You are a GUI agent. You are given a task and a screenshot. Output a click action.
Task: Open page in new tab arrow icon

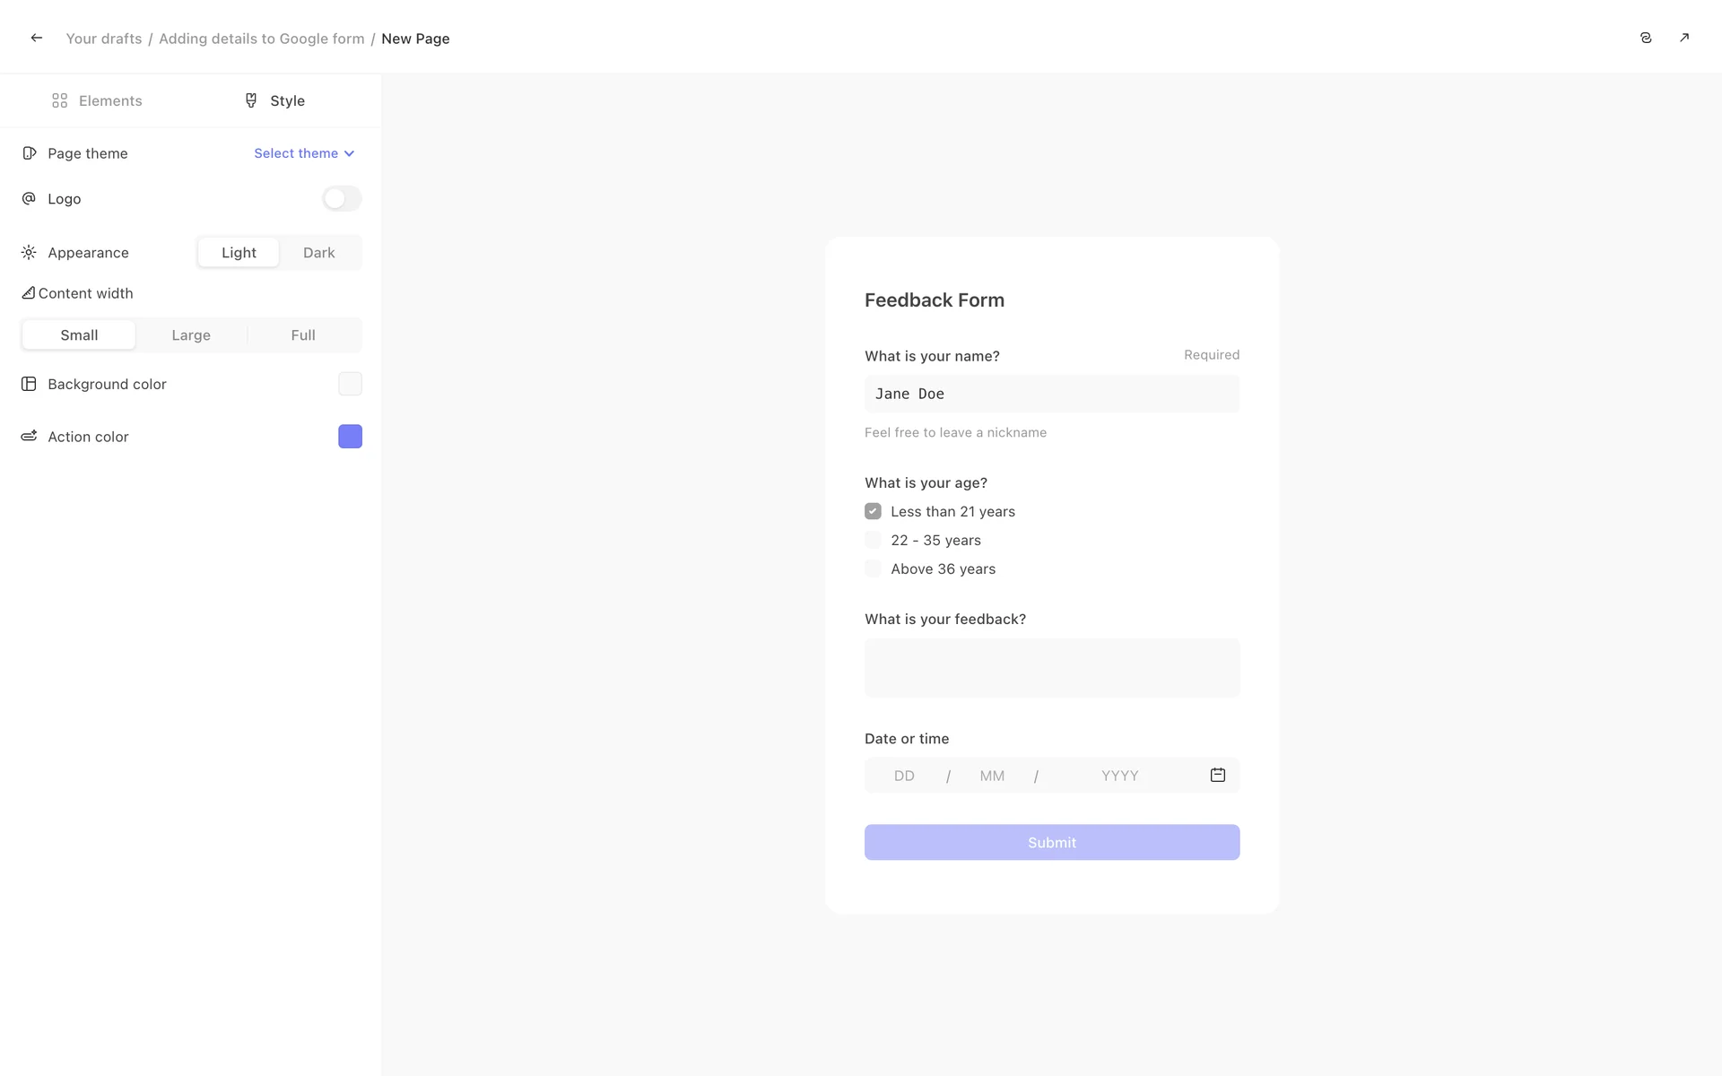click(x=1684, y=38)
